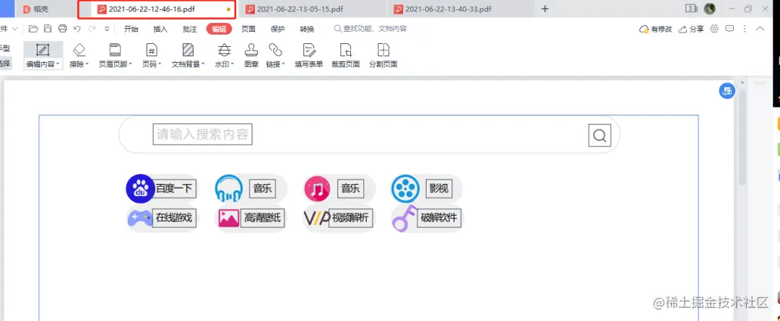Switch to the 插入 ribbon tab
This screenshot has height=321, width=780.
click(160, 29)
